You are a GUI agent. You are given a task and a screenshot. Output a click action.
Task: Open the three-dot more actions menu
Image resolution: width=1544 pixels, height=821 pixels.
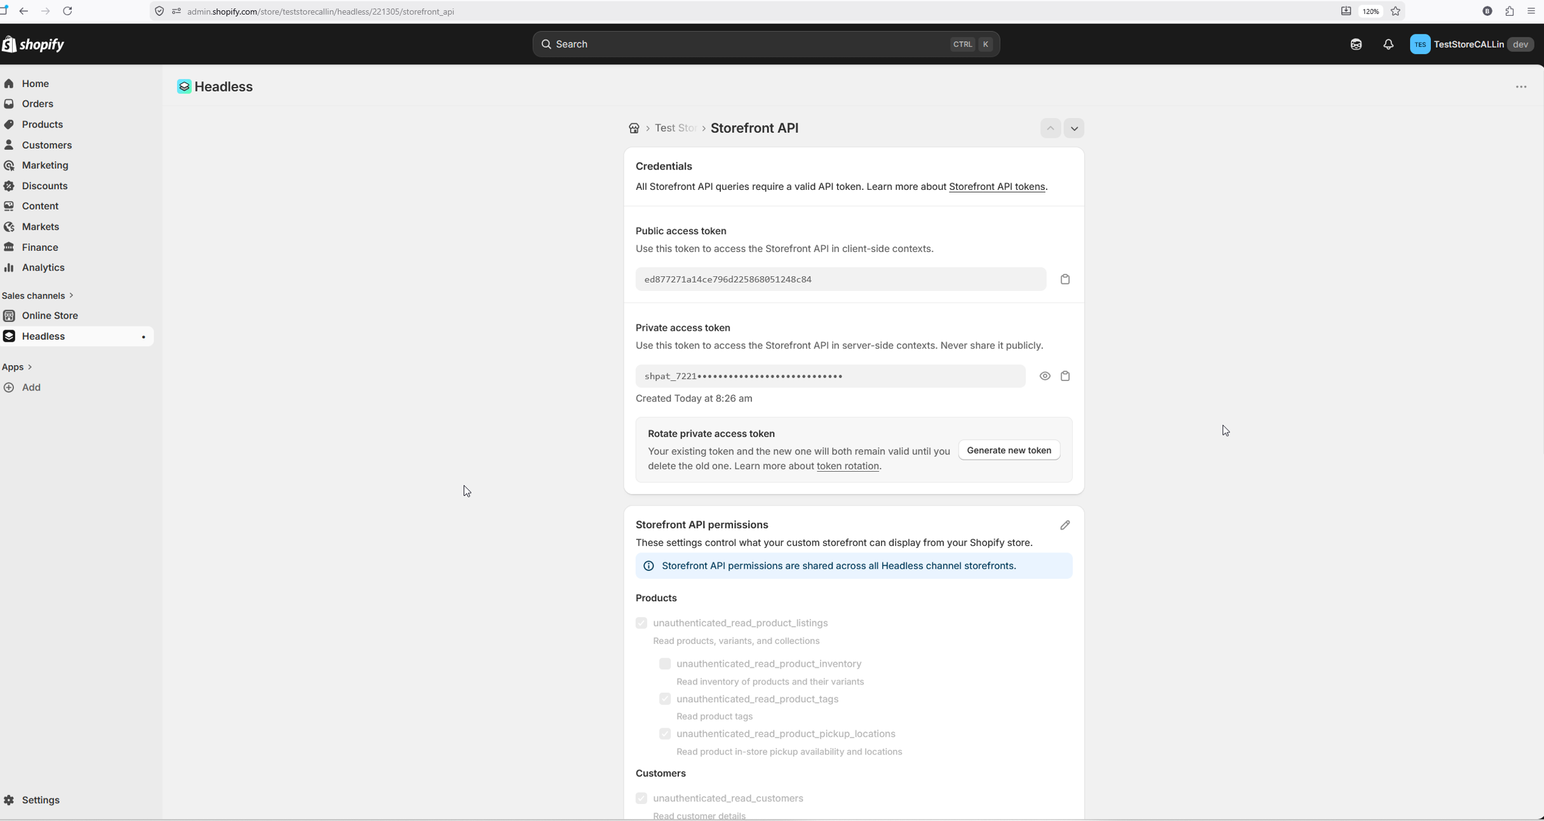click(1521, 87)
